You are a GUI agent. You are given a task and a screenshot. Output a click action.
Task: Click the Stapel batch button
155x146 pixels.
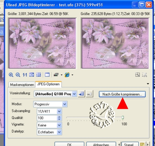[x=130, y=144]
